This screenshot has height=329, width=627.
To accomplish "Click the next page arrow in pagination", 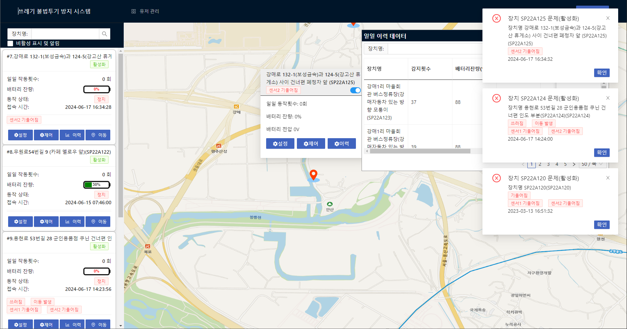I will tap(574, 164).
